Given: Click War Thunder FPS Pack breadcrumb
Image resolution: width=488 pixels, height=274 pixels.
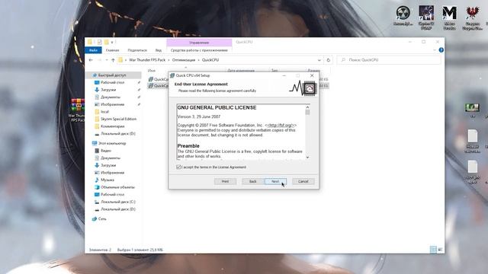Looking at the screenshot, I should pyautogui.click(x=147, y=60).
